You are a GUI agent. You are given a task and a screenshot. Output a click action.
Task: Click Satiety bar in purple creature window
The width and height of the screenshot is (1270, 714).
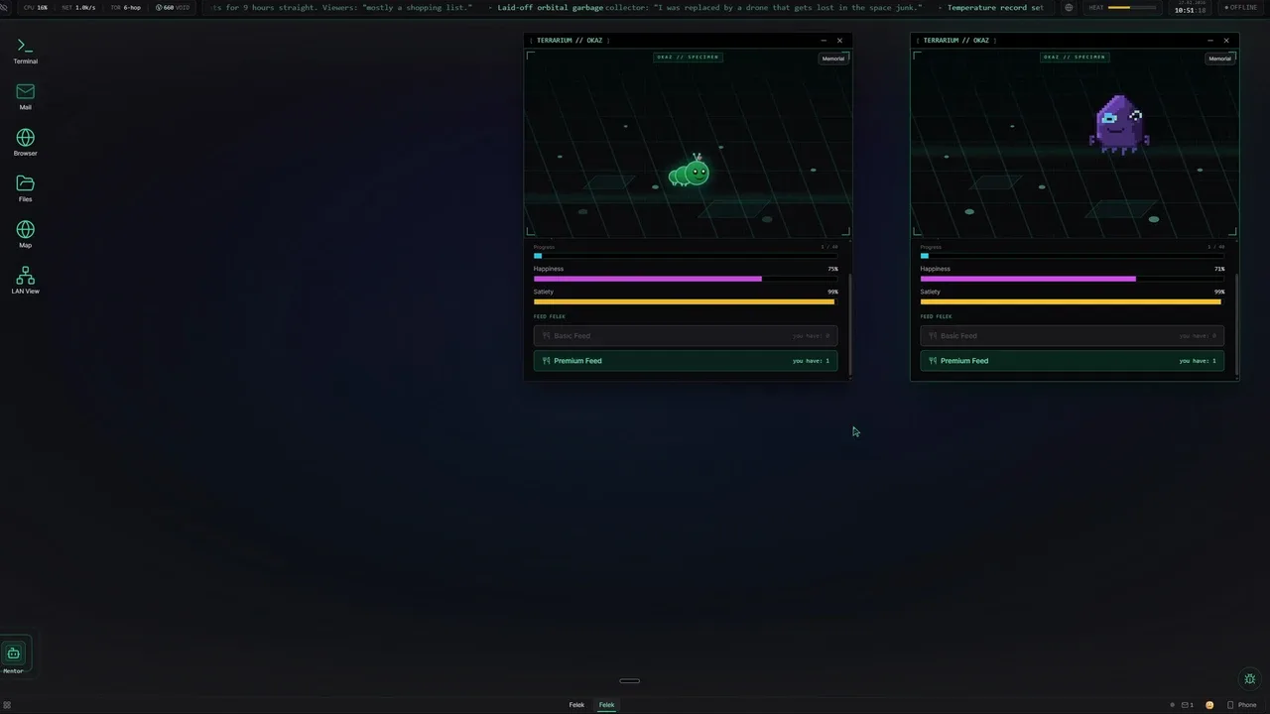pyautogui.click(x=1072, y=301)
